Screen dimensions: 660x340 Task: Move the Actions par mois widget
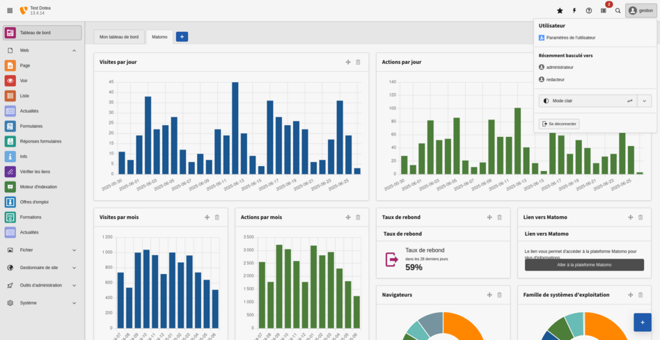click(348, 218)
